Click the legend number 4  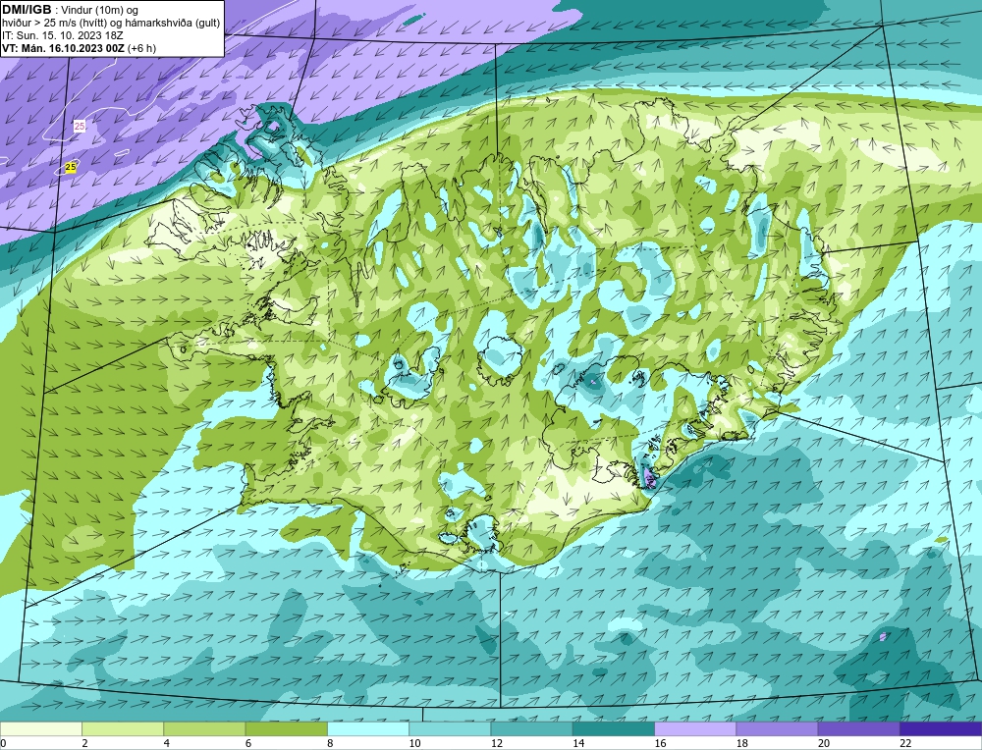point(167,743)
